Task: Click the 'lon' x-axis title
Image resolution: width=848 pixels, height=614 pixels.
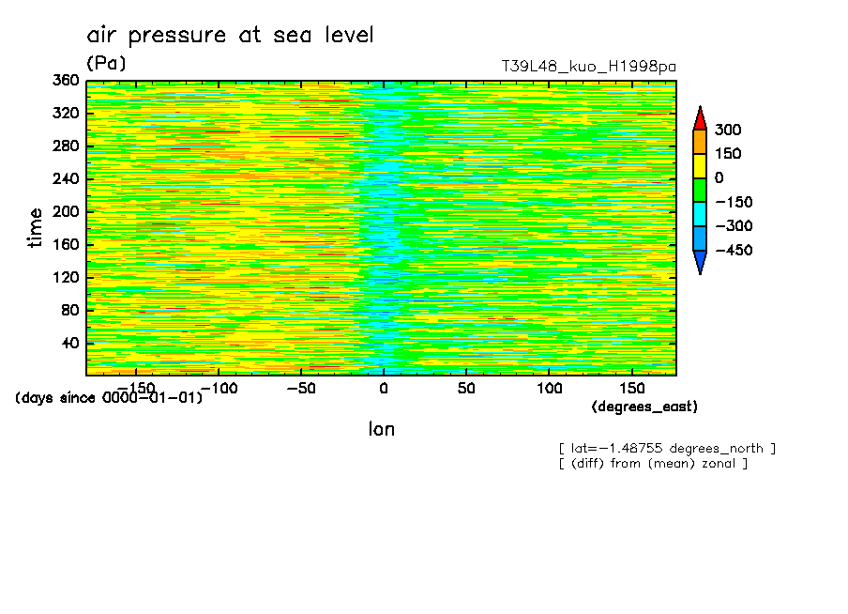Action: point(382,429)
